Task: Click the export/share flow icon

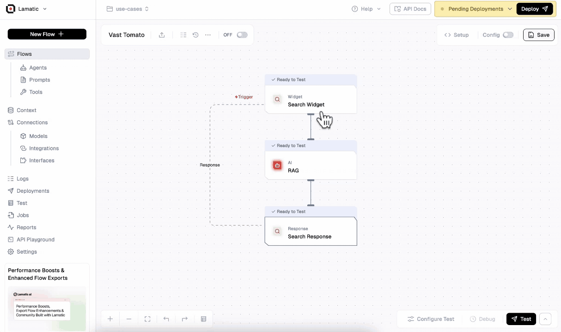Action: (x=162, y=35)
